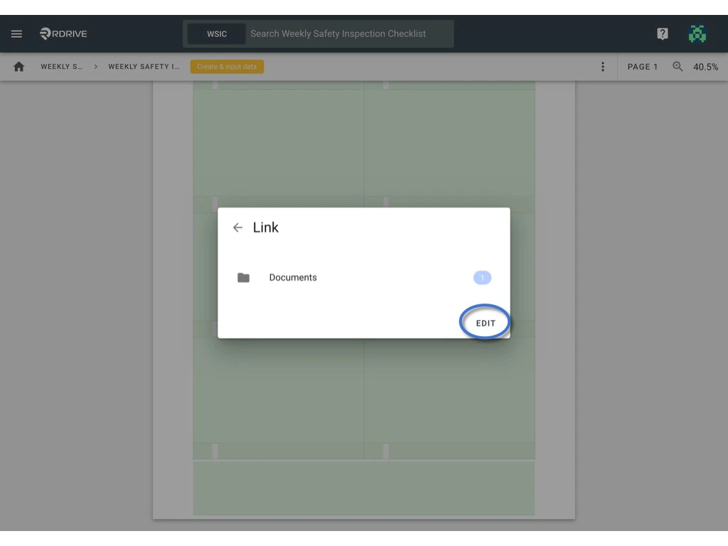The height and width of the screenshot is (546, 728).
Task: Click the Create & input data badge
Action: 227,66
